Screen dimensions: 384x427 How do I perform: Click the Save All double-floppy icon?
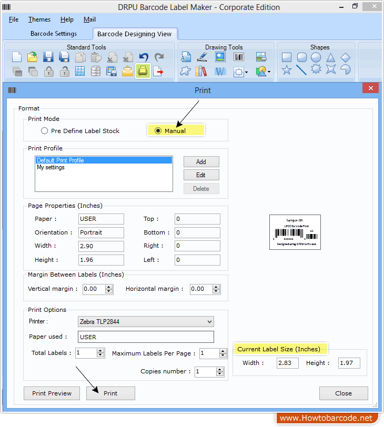(64, 57)
